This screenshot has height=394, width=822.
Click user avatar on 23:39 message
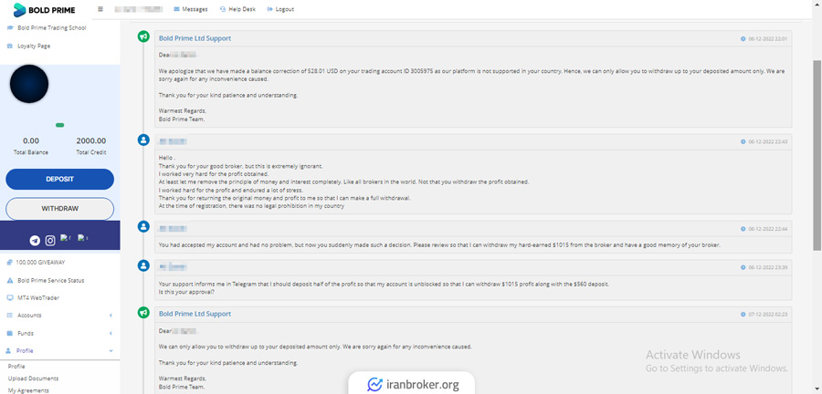[143, 265]
